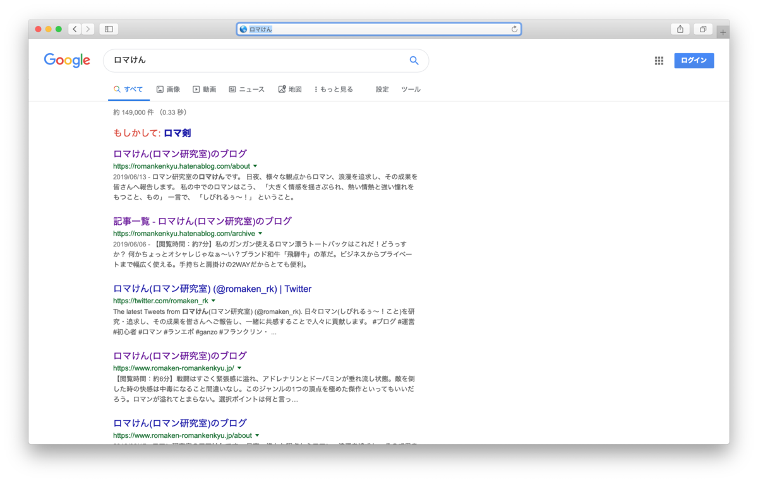Click the globe icon in address bar
The image size is (758, 482).
(x=243, y=29)
